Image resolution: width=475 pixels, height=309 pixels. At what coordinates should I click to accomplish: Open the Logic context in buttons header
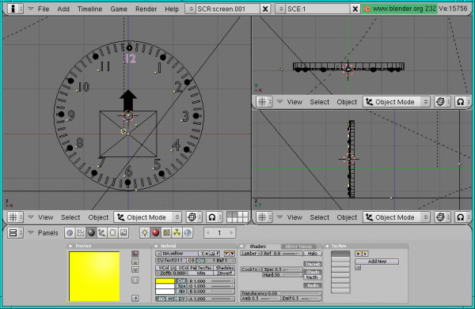coord(70,233)
